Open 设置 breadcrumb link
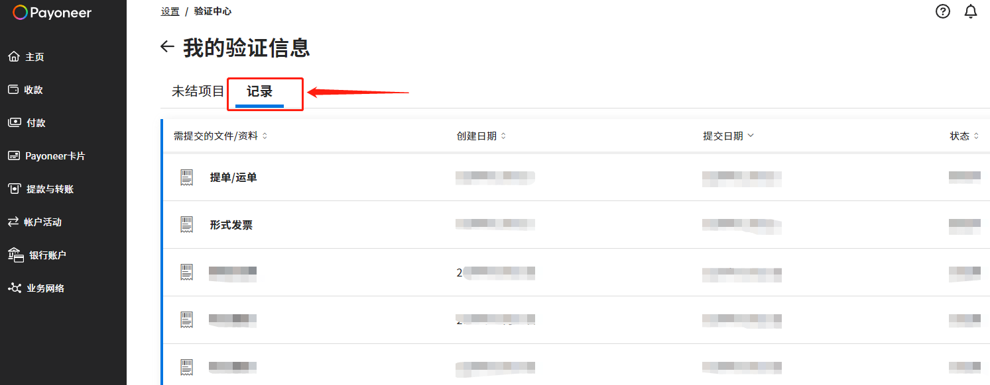This screenshot has height=385, width=990. (x=170, y=11)
